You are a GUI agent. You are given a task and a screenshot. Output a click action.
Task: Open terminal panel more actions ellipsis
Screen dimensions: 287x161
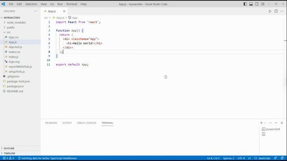pyautogui.click(x=270, y=123)
